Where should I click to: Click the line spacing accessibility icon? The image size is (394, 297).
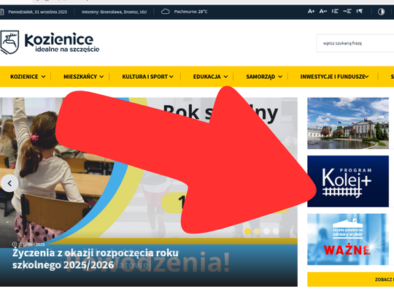[335, 11]
